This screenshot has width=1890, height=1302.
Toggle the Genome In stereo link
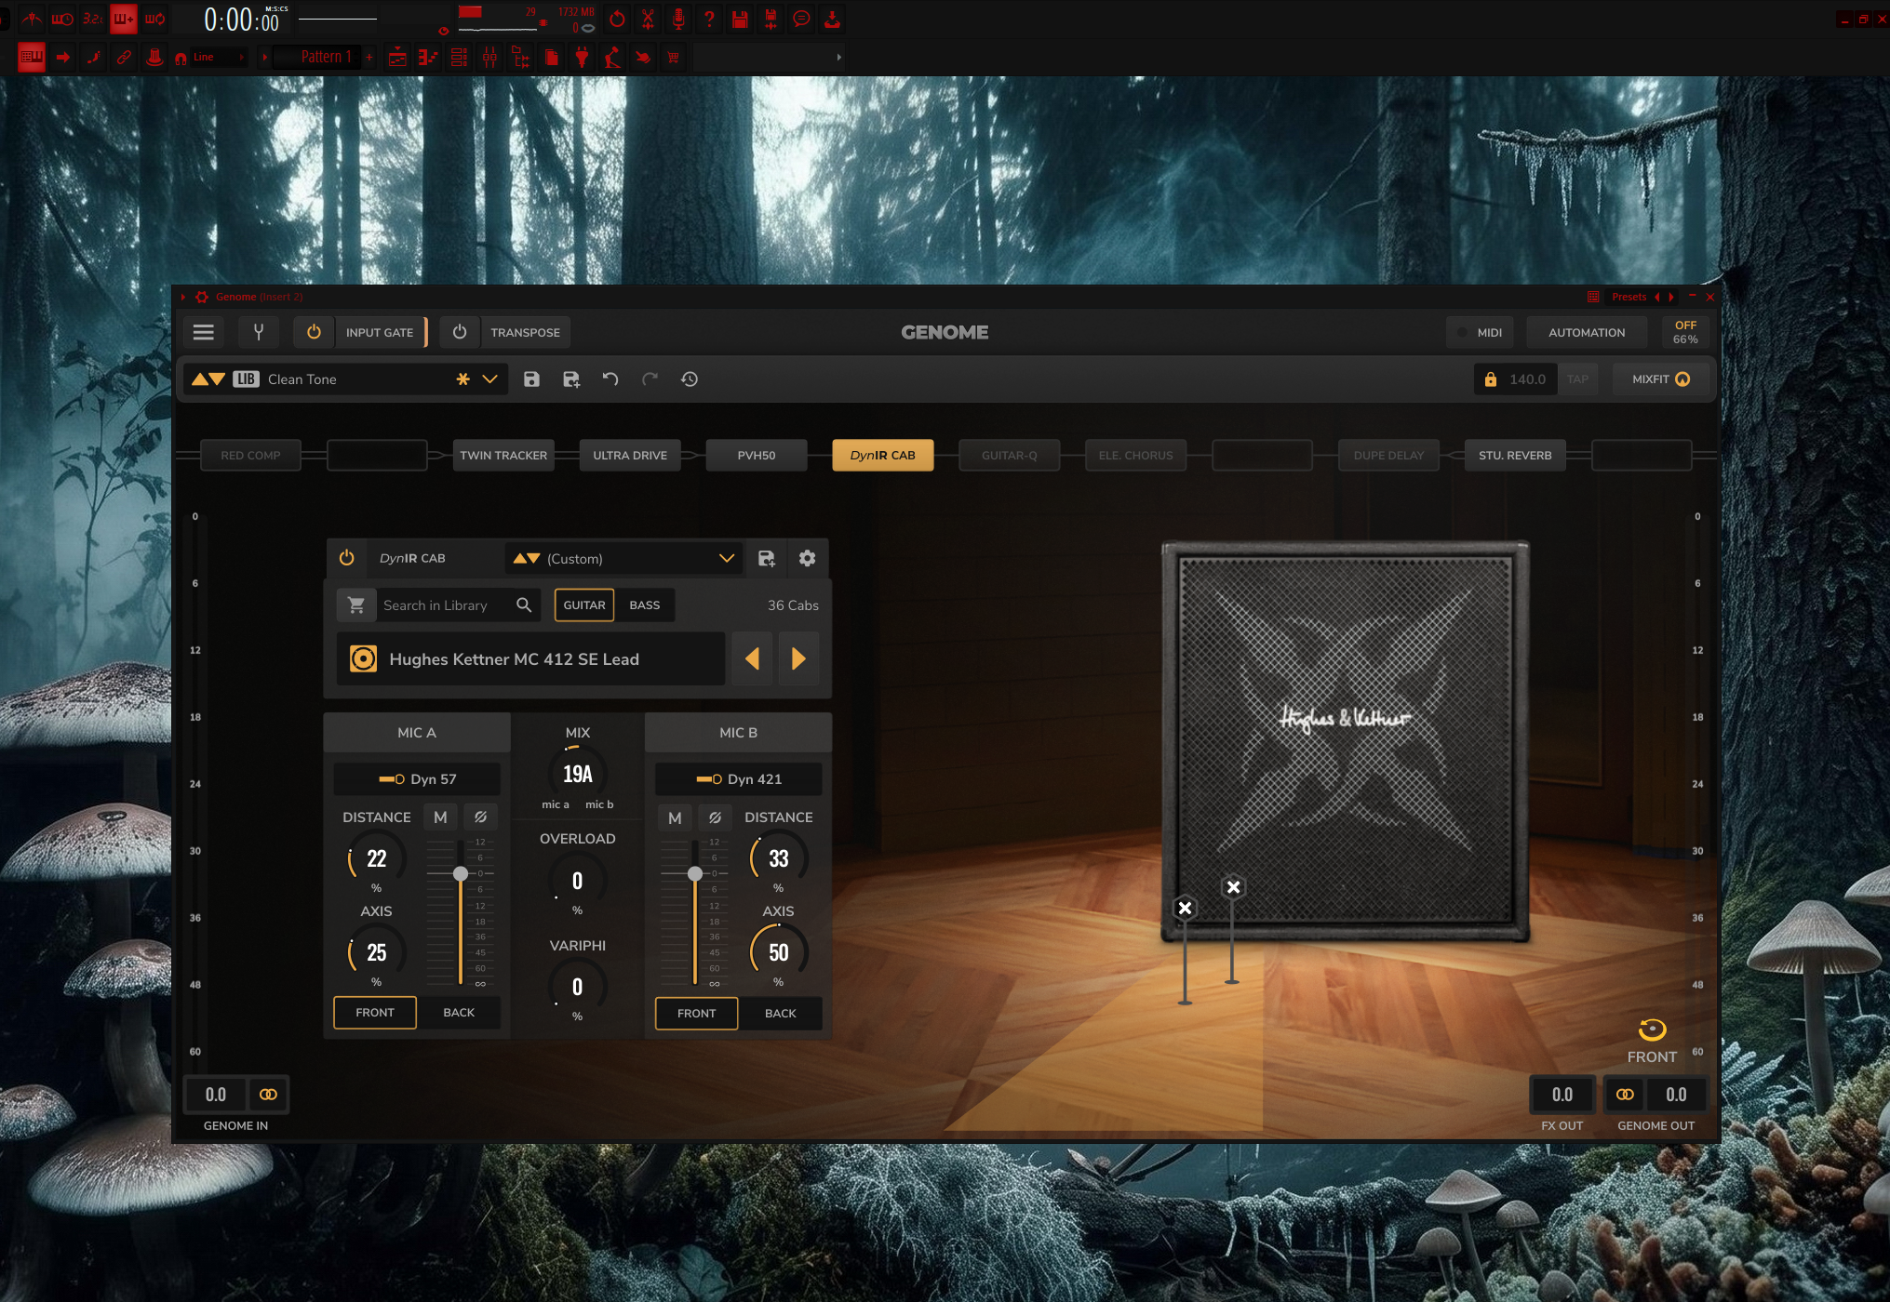(x=268, y=1095)
